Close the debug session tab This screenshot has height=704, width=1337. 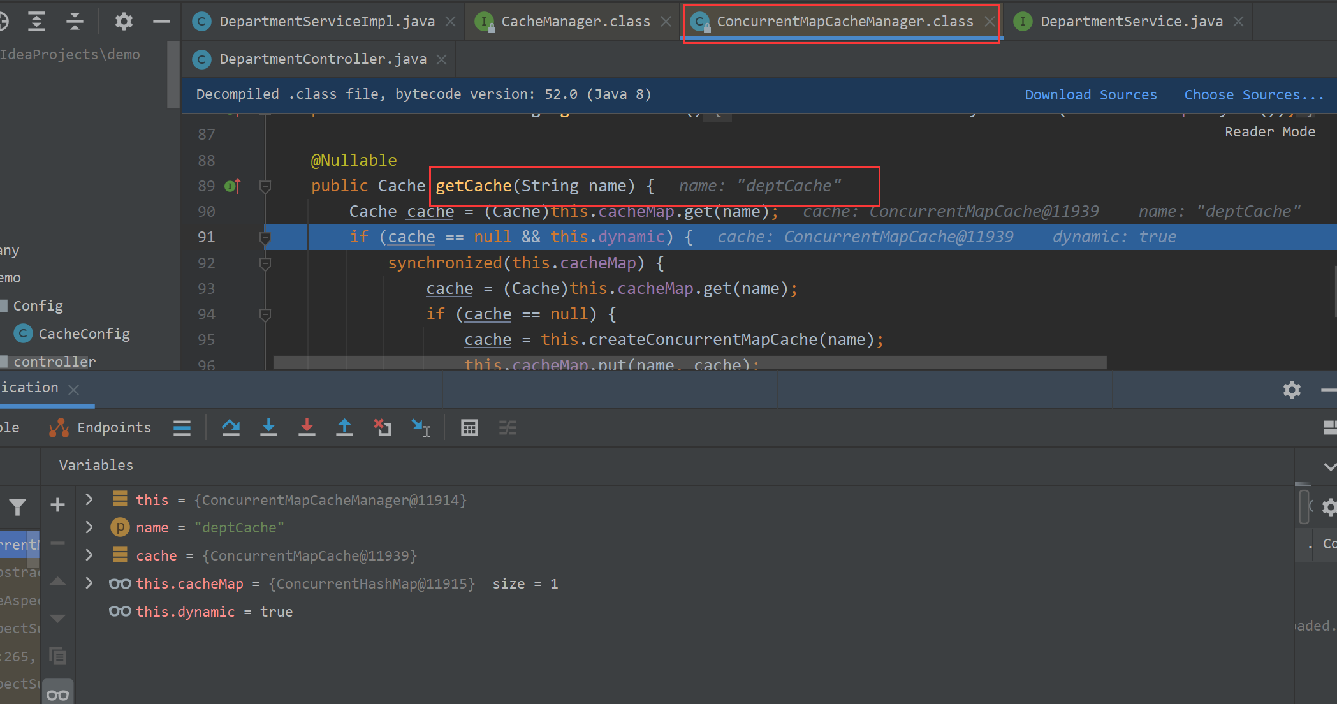tap(74, 389)
